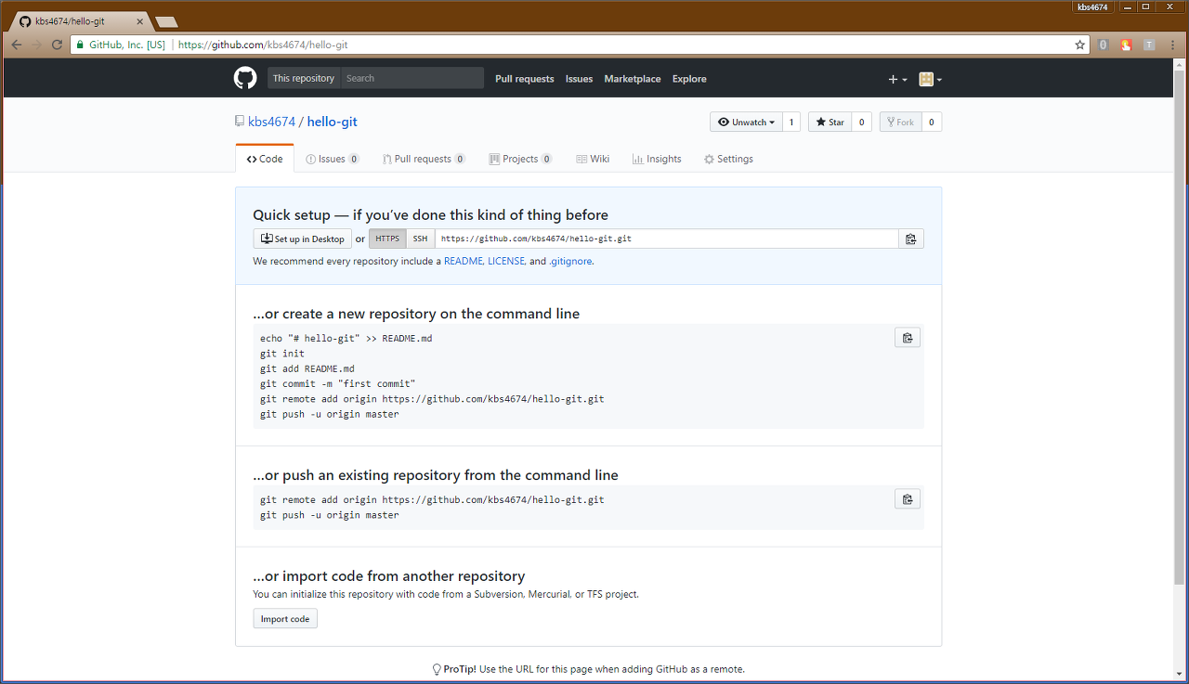The height and width of the screenshot is (684, 1189).
Task: Click Set up in Desktop button
Action: click(x=303, y=239)
